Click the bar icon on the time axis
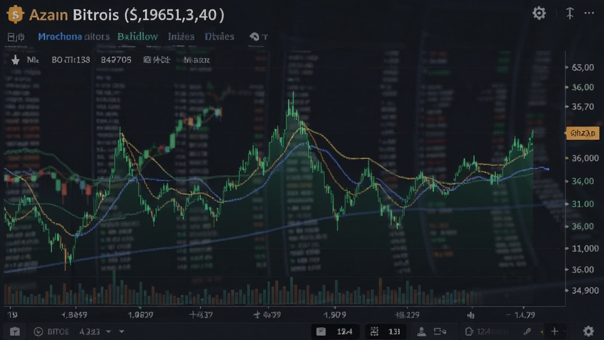 (471, 315)
